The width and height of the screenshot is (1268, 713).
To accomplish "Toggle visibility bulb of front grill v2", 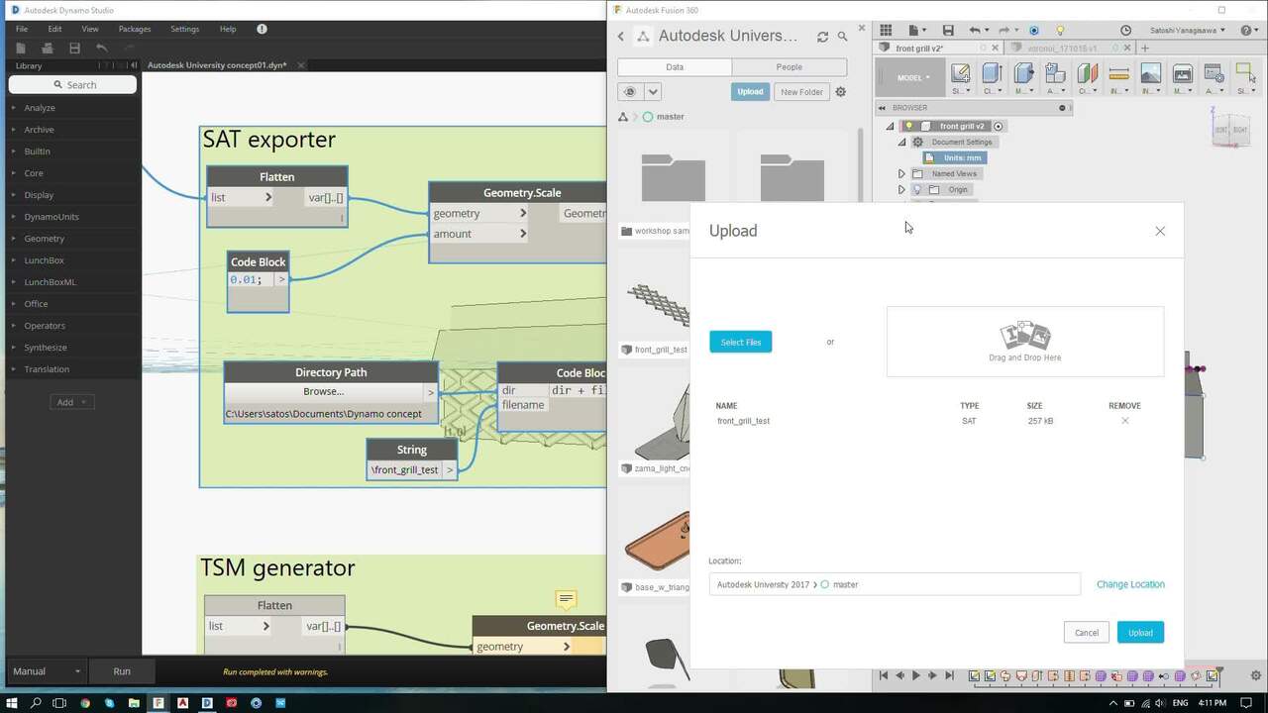I will tap(908, 127).
